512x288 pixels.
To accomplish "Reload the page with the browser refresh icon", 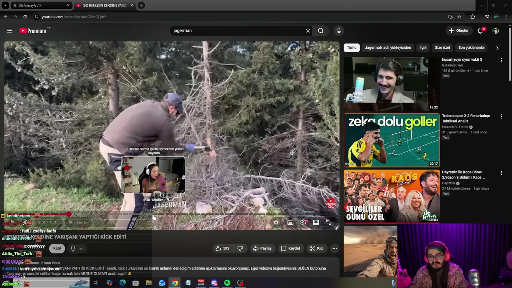I will (x=25, y=17).
